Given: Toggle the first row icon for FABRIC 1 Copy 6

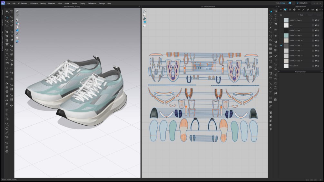Looking at the screenshot, I should point(313,20).
